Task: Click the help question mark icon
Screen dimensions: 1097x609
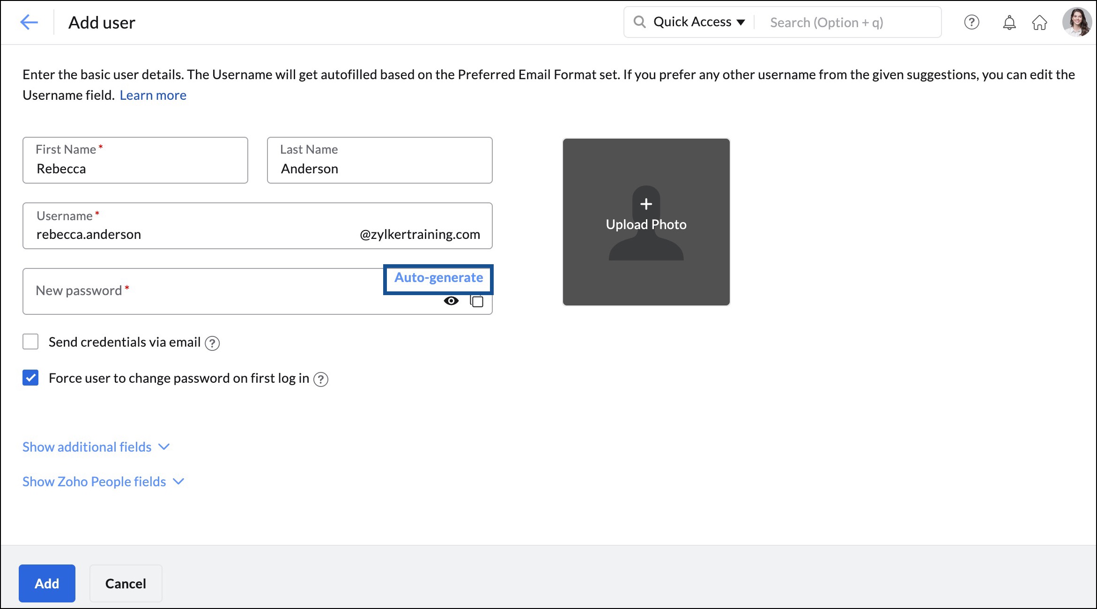Action: tap(972, 22)
